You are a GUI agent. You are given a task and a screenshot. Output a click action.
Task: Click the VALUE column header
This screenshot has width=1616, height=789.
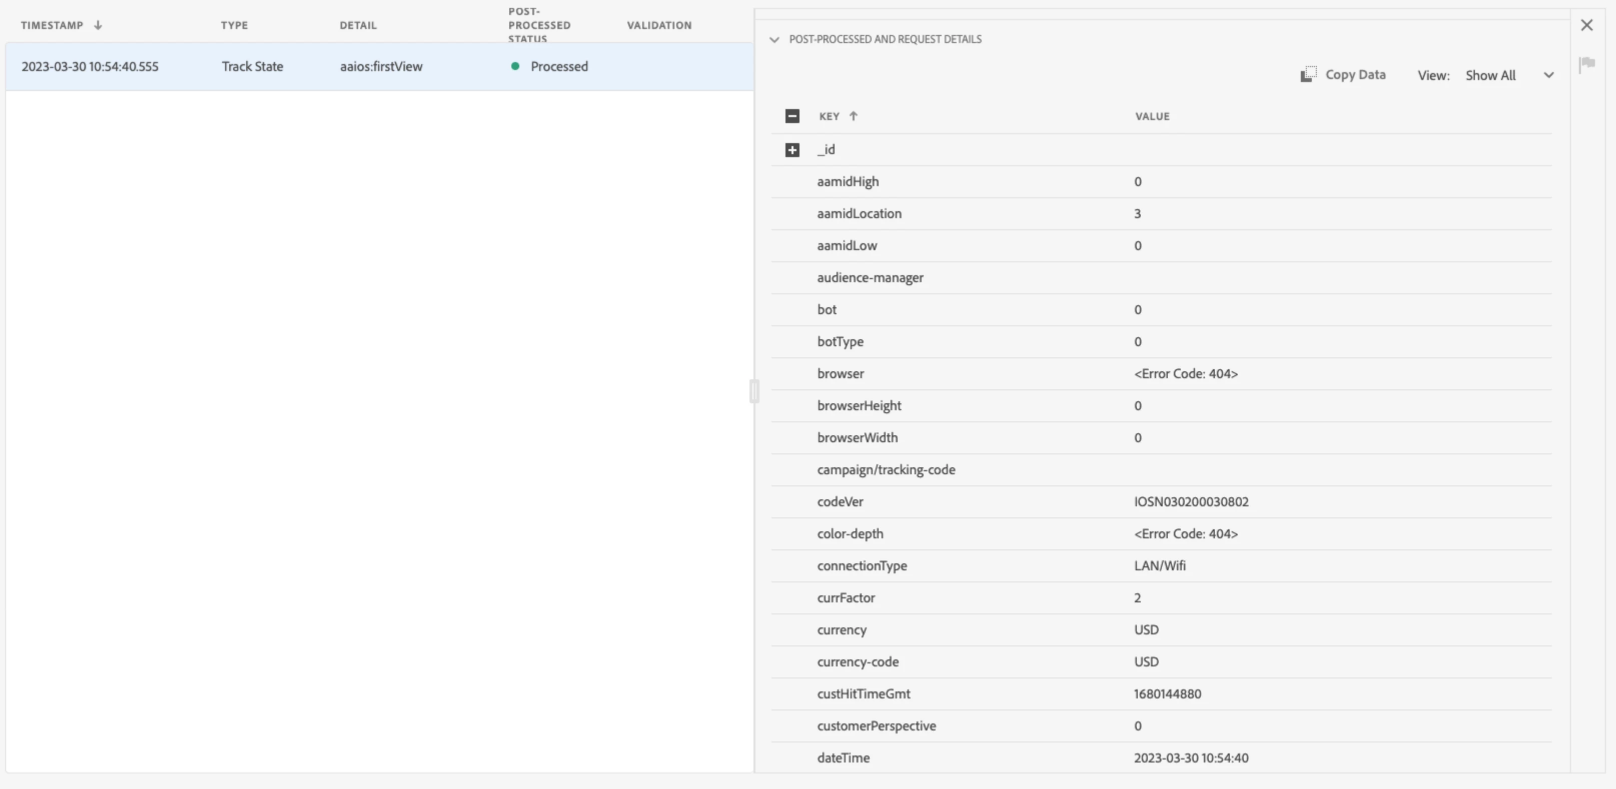[1152, 116]
